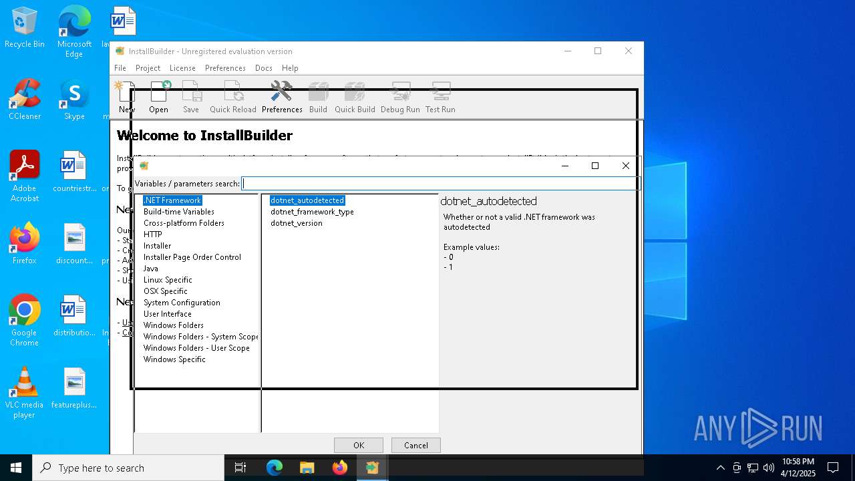The height and width of the screenshot is (481, 855).
Task: Click the Save toolbar icon
Action: pos(191,98)
